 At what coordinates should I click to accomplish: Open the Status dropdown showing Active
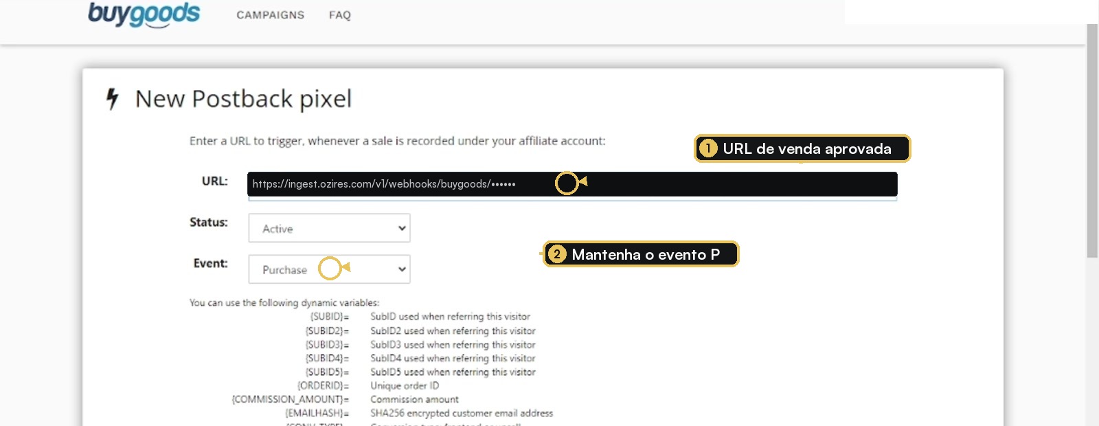pos(329,228)
